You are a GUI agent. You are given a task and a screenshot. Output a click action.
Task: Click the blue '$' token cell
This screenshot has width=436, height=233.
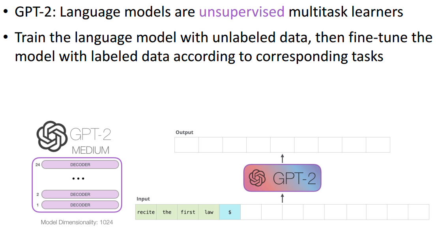pyautogui.click(x=230, y=212)
